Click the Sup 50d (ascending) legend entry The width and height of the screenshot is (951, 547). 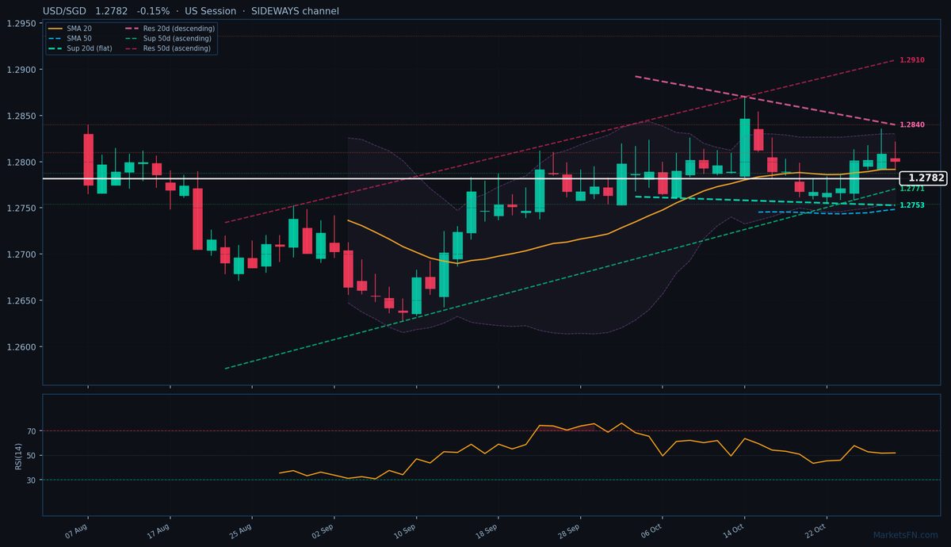coord(168,38)
